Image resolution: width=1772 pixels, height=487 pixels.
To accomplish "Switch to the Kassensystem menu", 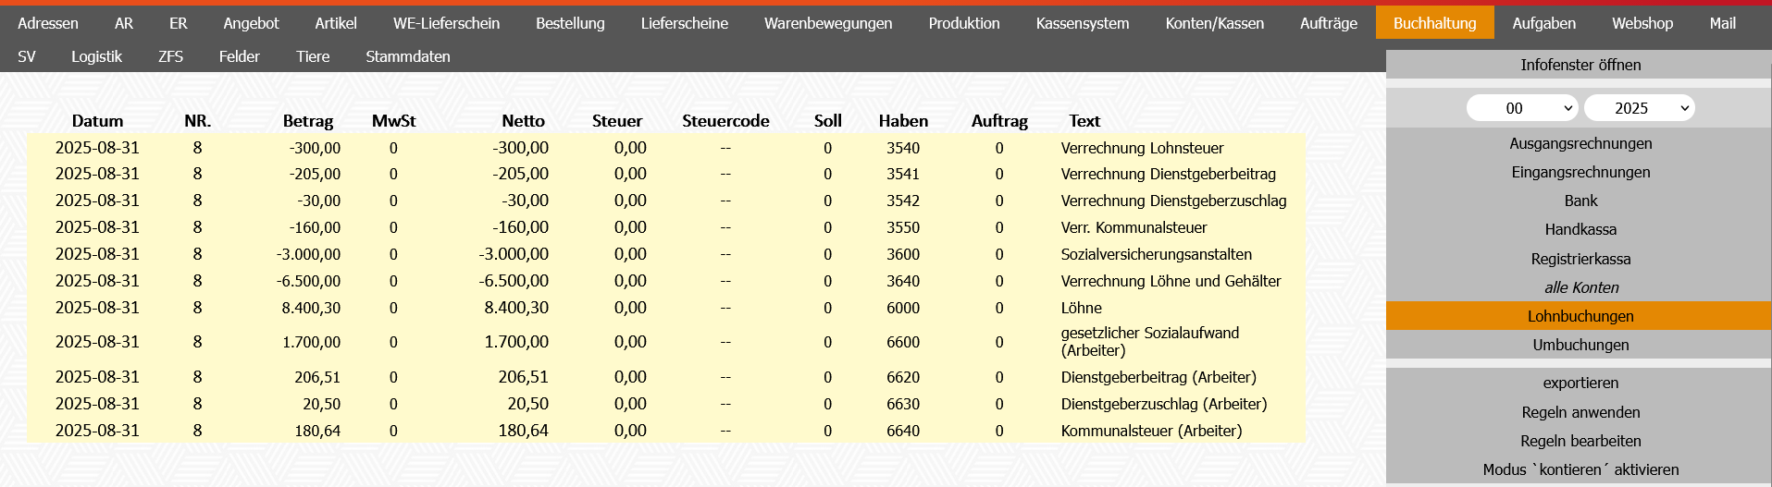I will 1082,23.
